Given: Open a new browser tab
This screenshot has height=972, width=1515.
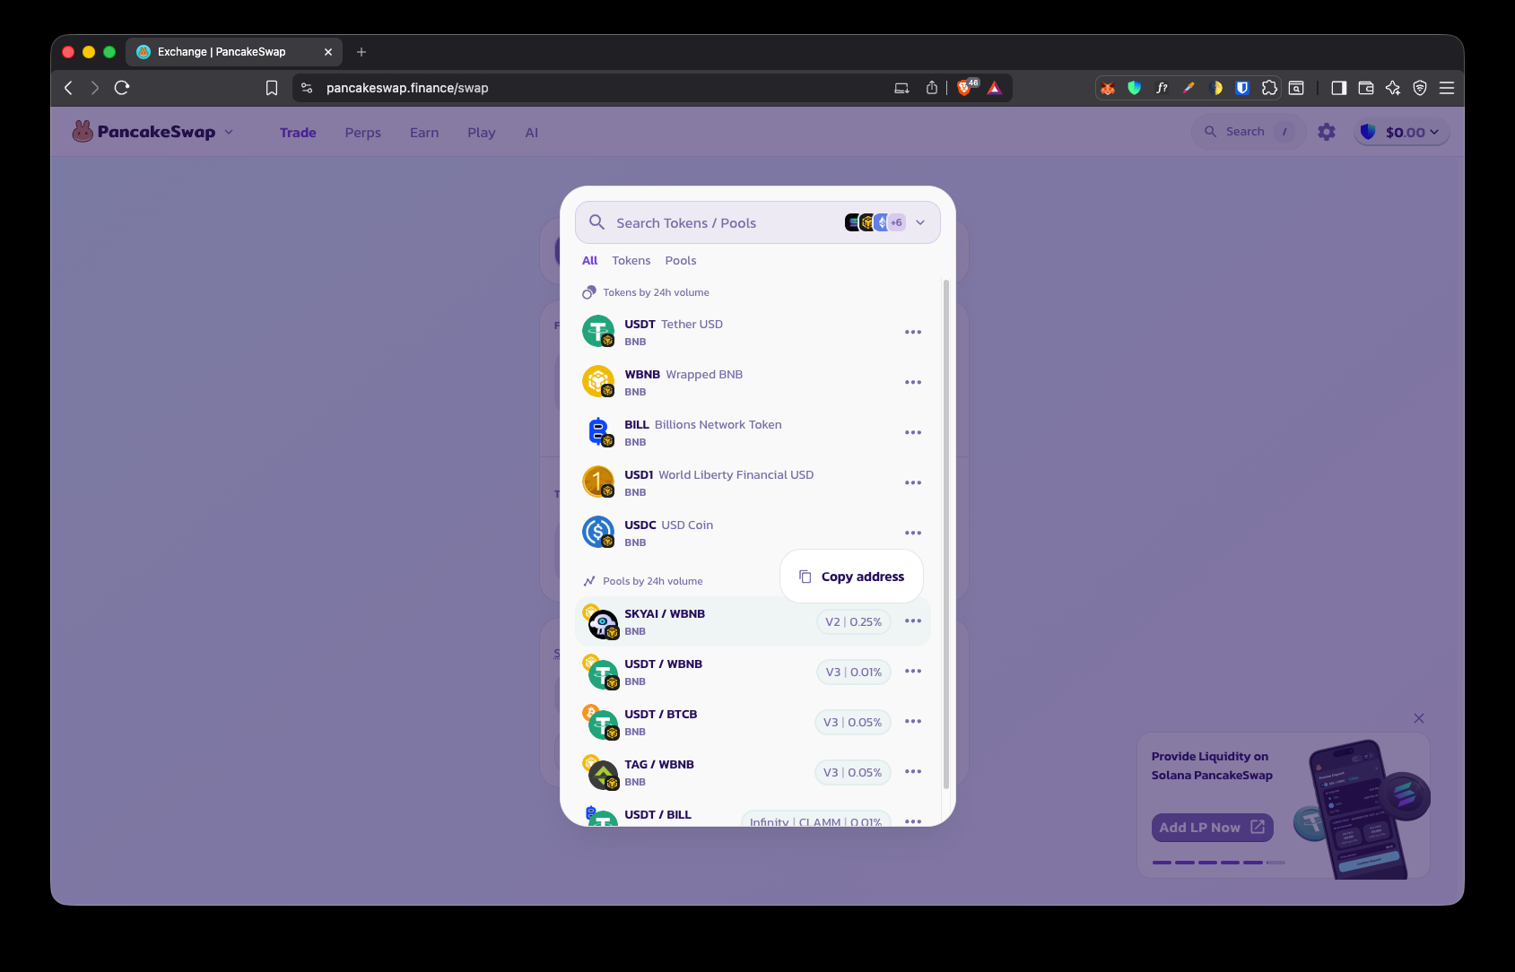Looking at the screenshot, I should point(361,52).
